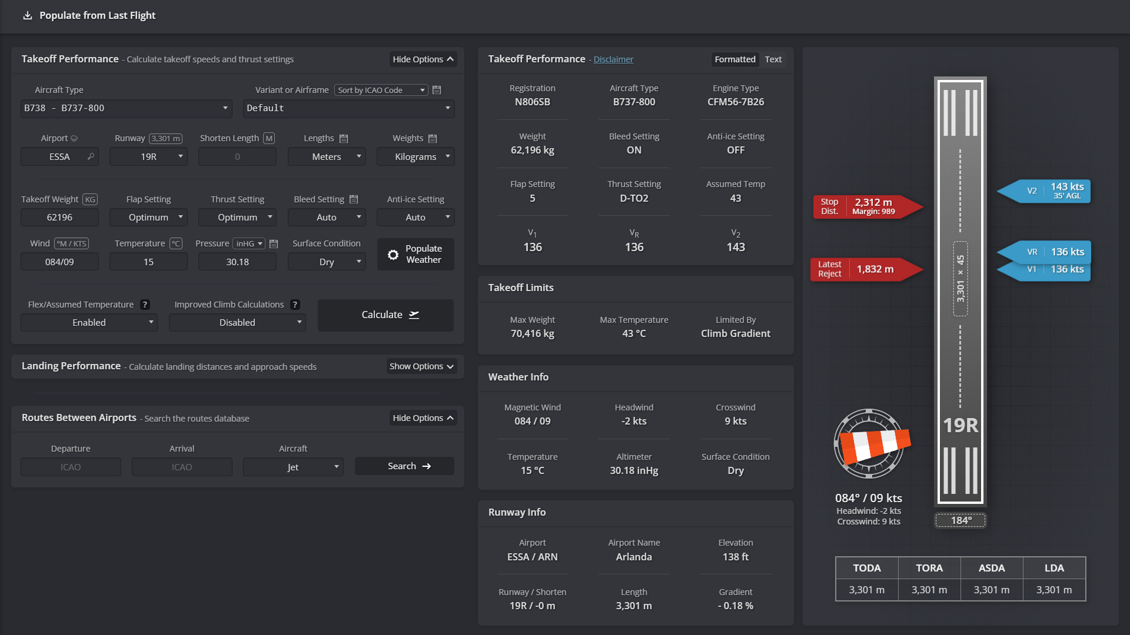
Task: Open the Runway 19R dropdown
Action: pos(148,157)
